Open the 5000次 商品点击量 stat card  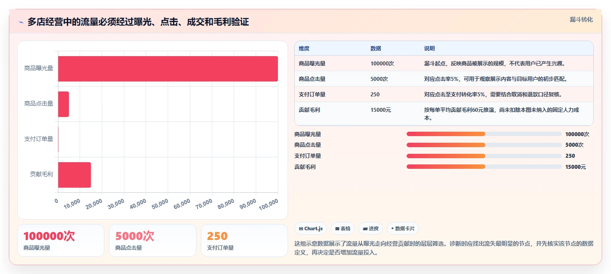153,240
